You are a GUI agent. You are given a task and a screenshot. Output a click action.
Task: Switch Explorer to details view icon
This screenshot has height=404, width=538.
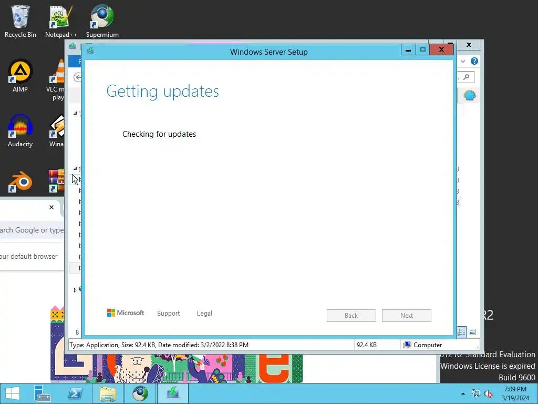pos(461,332)
